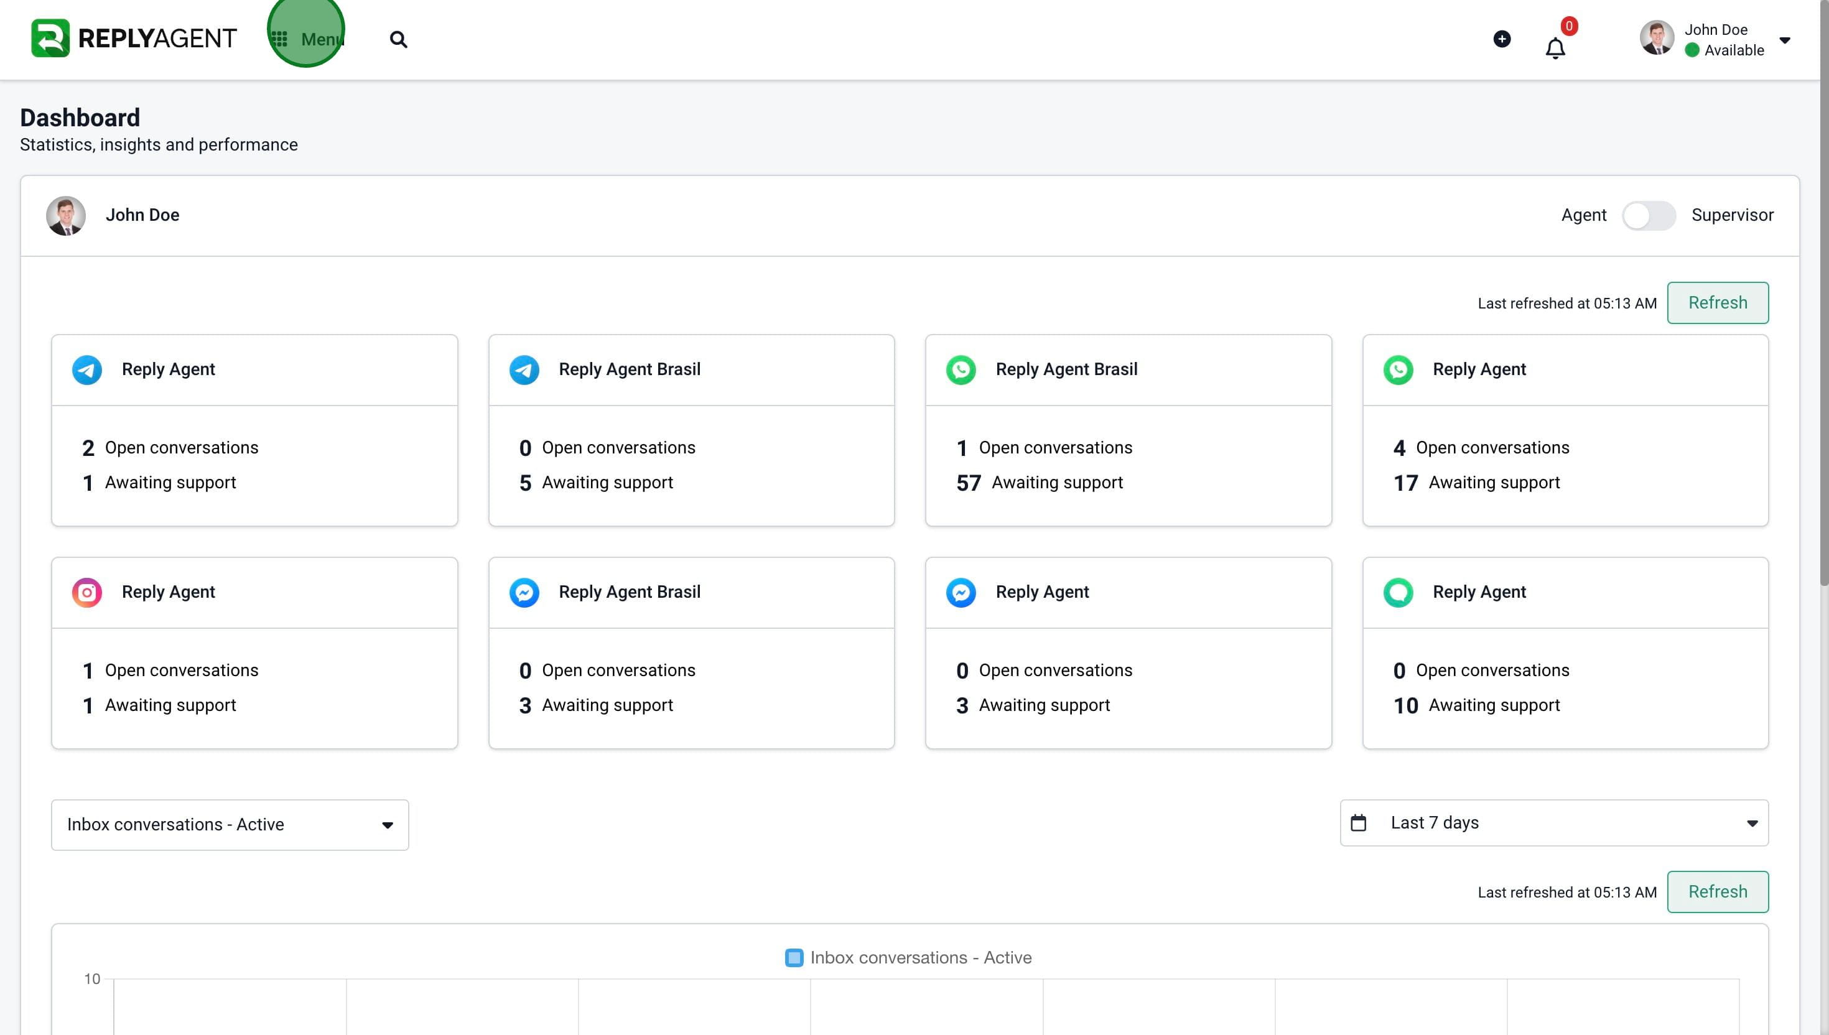Click '10 Awaiting support' count
Screen dimensions: 1829x1035
click(1476, 705)
